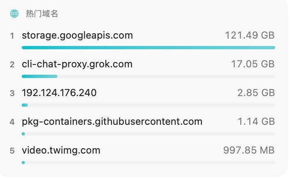Click the storage.googleapis.com usage bar

click(x=148, y=48)
